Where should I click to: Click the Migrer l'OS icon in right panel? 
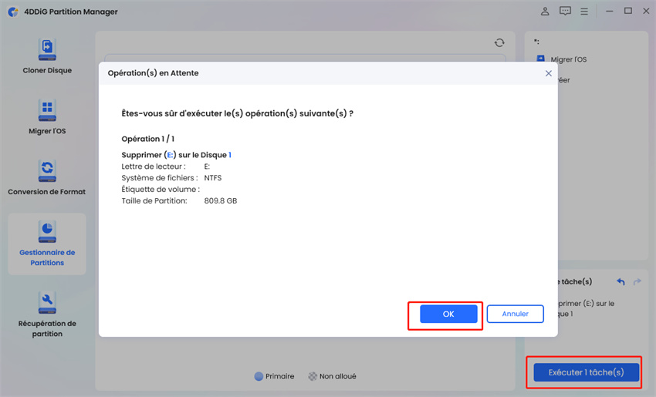[540, 59]
